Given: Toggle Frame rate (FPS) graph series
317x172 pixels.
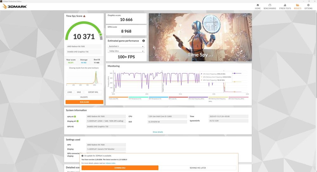Looking at the screenshot, I should pyautogui.click(x=119, y=98).
